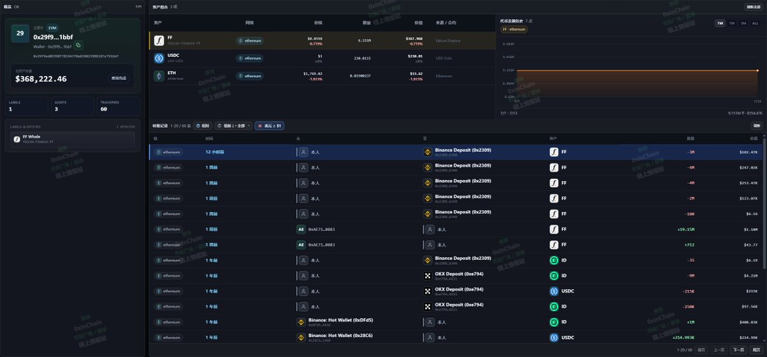Go to the previous page of transfers
This screenshot has width=767, height=357.
click(718, 350)
